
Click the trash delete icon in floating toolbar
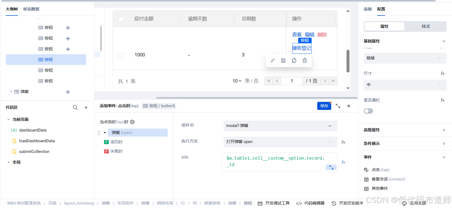pos(305,60)
